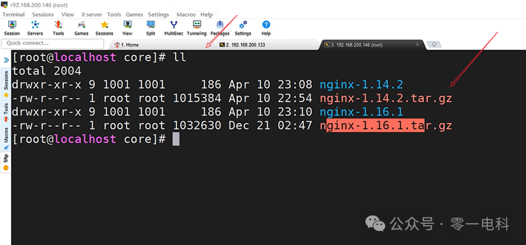Open the View menu in menu bar
Image resolution: width=526 pixels, height=245 pixels.
68,15
